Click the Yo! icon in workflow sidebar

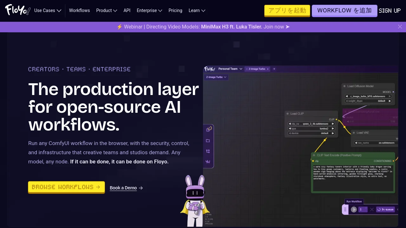(208, 162)
